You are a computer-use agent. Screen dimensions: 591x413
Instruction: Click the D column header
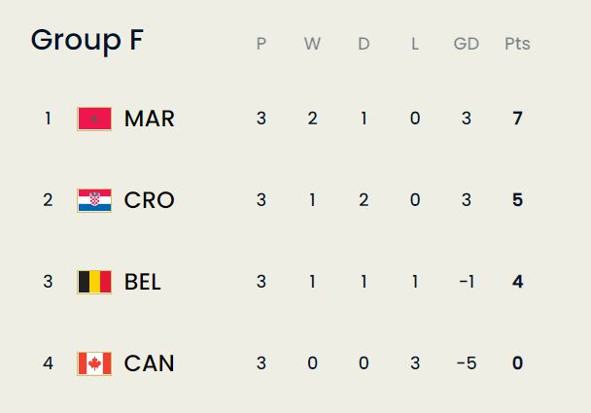click(x=364, y=44)
